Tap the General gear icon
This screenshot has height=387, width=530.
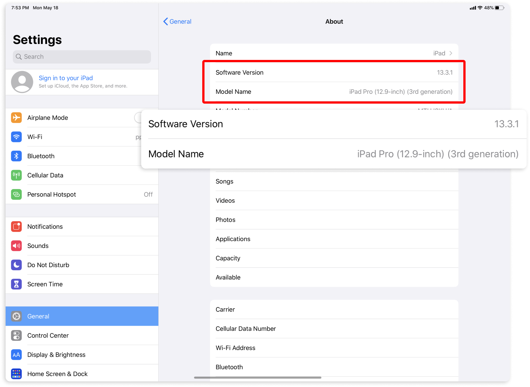click(x=17, y=316)
